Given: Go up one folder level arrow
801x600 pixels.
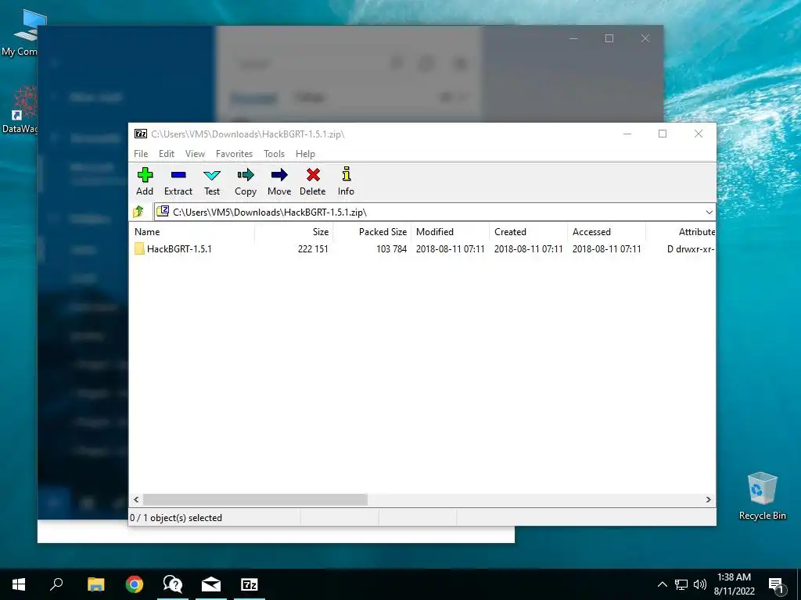Looking at the screenshot, I should click(x=138, y=212).
